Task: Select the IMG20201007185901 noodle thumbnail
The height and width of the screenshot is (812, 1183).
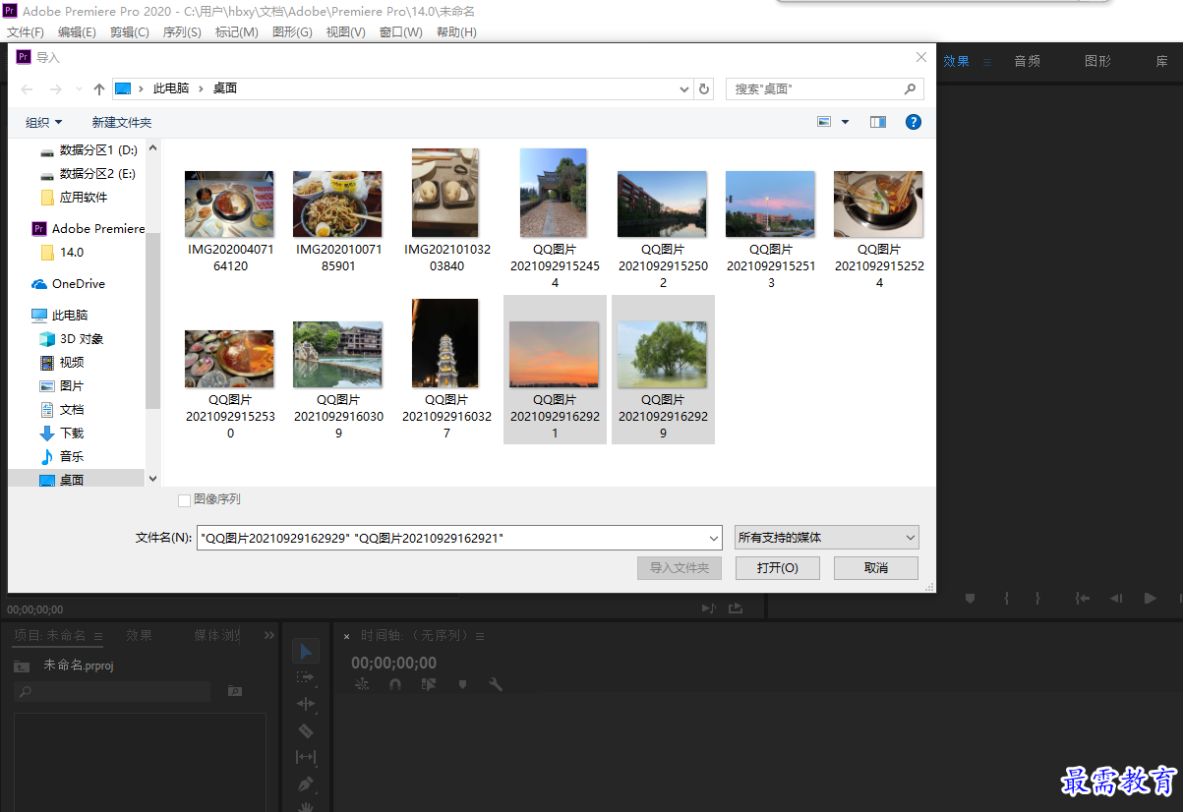Action: 338,222
